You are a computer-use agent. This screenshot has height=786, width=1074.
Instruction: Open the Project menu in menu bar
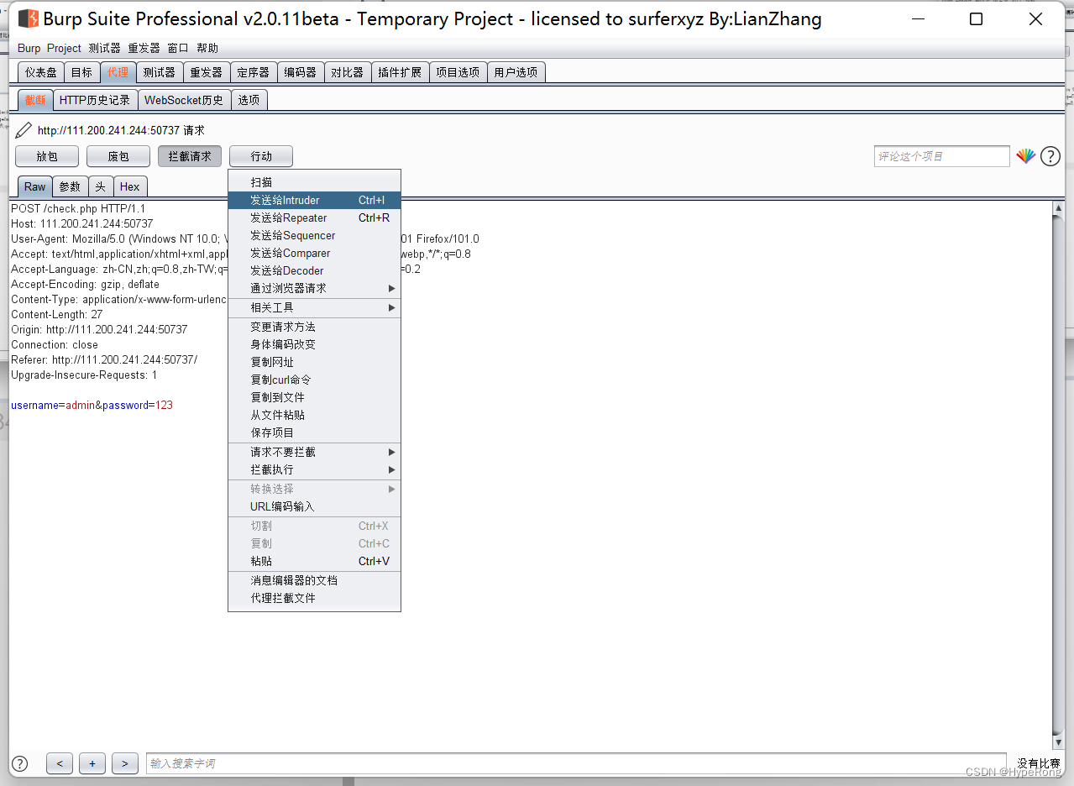coord(64,49)
